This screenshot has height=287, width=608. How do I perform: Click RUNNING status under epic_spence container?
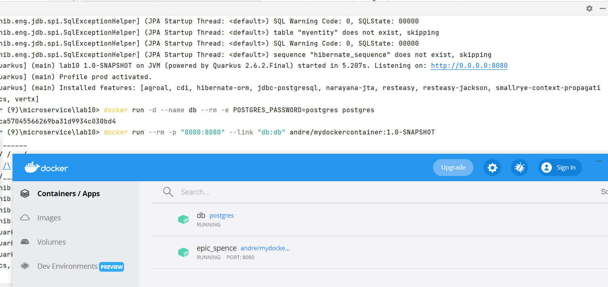208,258
